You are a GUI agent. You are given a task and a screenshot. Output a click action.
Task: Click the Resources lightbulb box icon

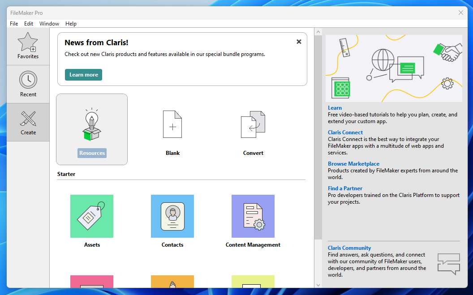[92, 124]
